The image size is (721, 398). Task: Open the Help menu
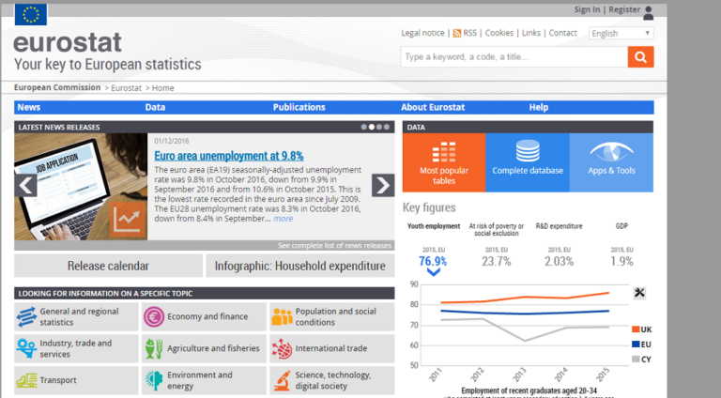pos(539,108)
